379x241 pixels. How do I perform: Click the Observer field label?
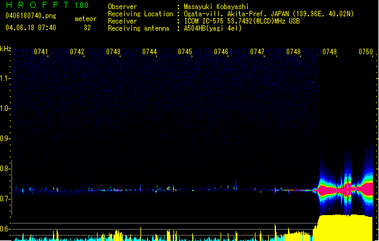(x=122, y=7)
